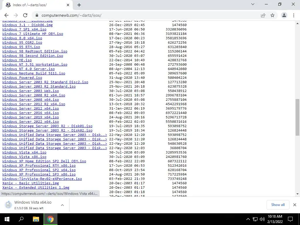This screenshot has height=225, width=300.
Task: Open Windows Storage Server 2003 R2 - Disk01.iso
Action: coord(47,126)
